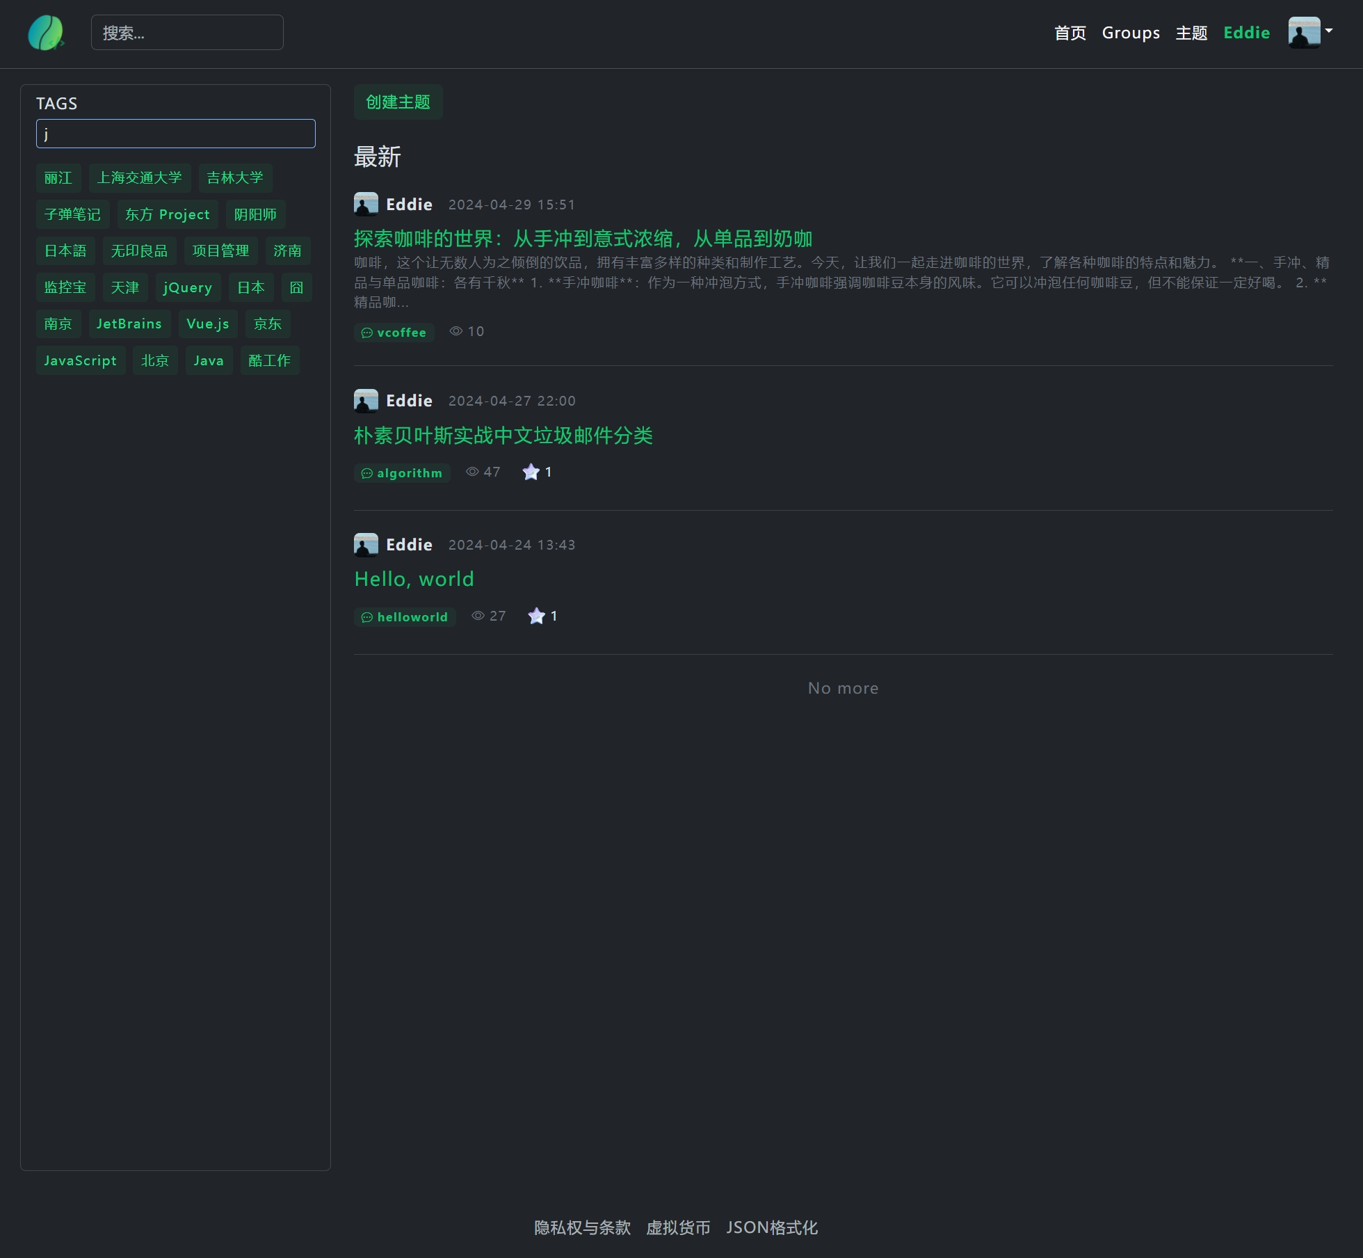This screenshot has width=1363, height=1258.
Task: Open the post titled Hello, world
Action: 414,579
